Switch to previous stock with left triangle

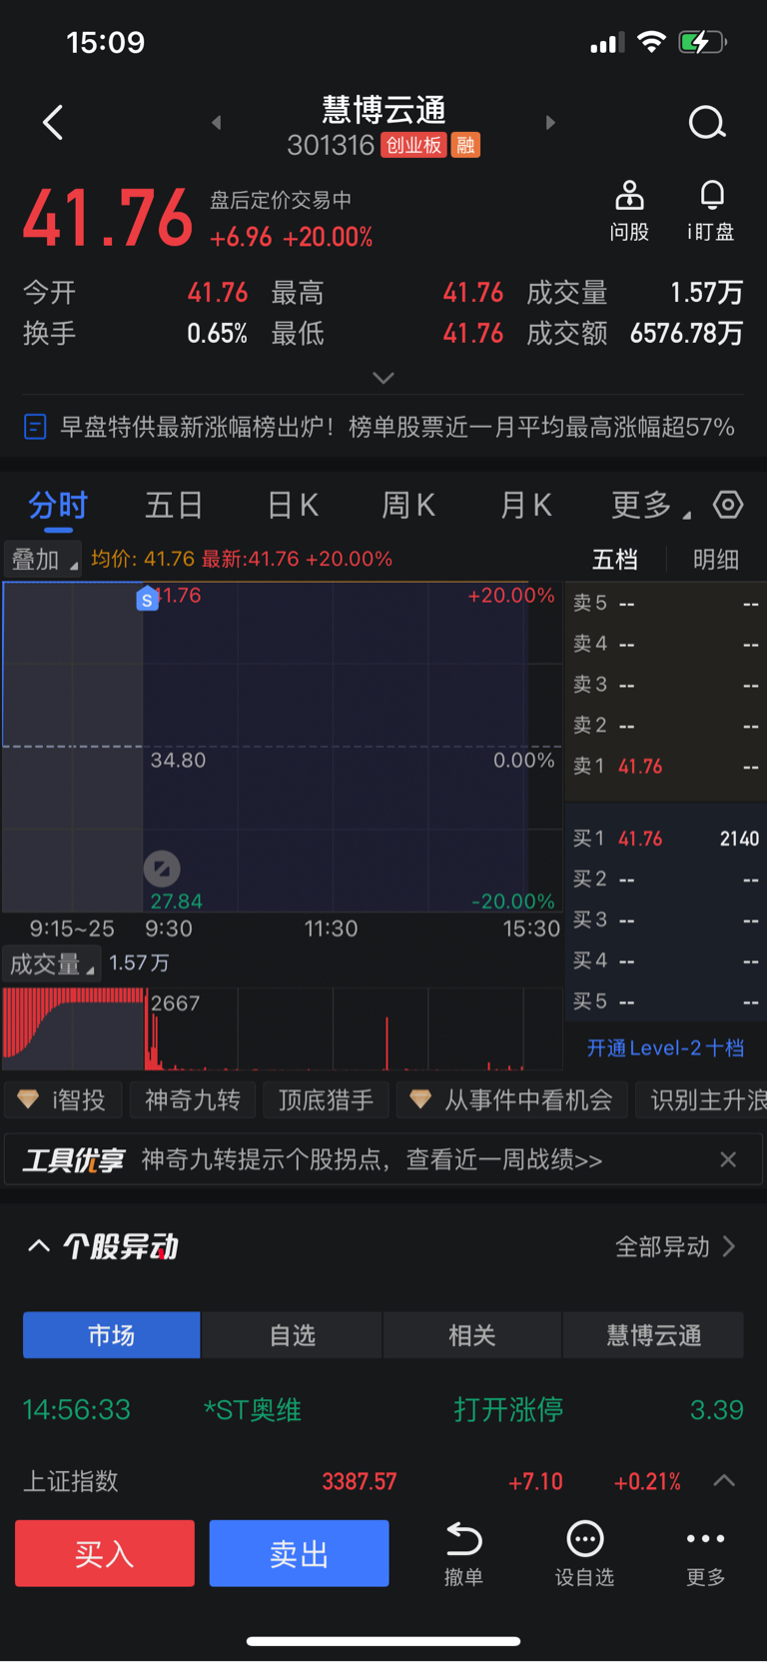pos(217,123)
